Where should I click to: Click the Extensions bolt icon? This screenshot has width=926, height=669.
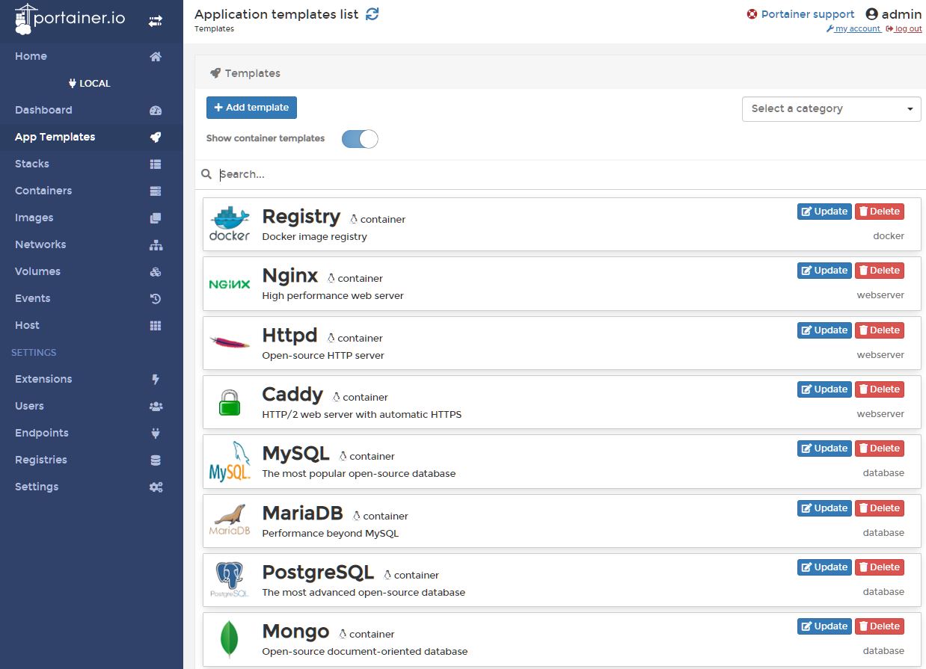tap(156, 379)
